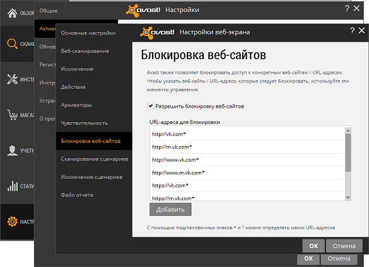This screenshot has width=369, height=267.
Task: Select 'Чувствительность' section
Action: point(85,123)
